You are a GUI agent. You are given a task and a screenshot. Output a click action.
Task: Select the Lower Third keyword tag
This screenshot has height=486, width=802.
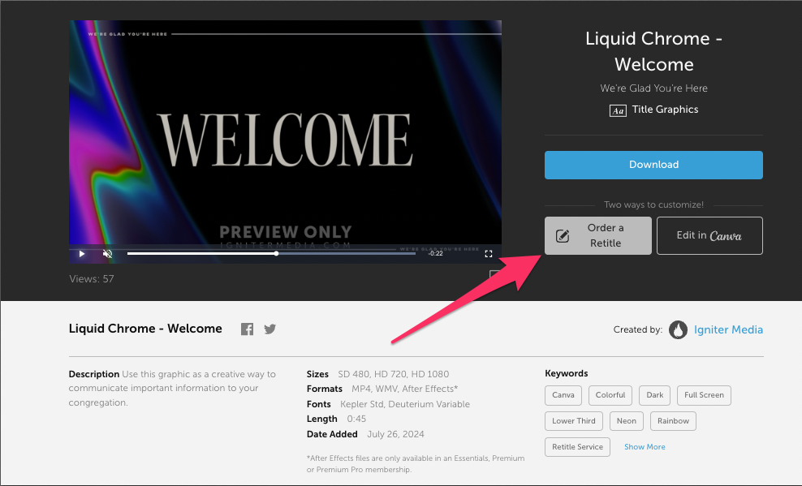(x=573, y=421)
